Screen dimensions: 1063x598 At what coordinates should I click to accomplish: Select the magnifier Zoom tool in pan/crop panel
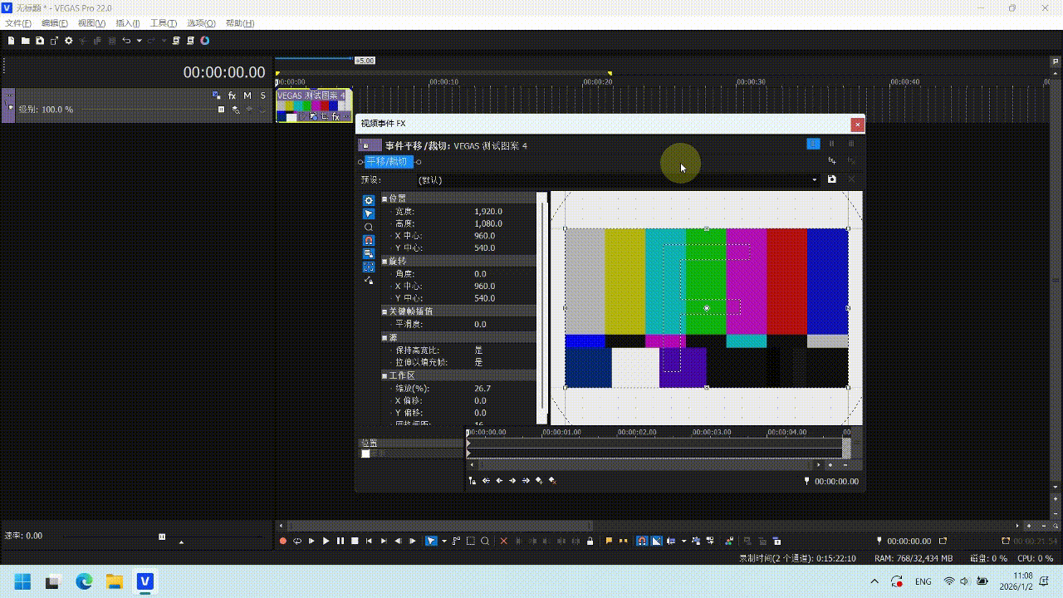(369, 227)
